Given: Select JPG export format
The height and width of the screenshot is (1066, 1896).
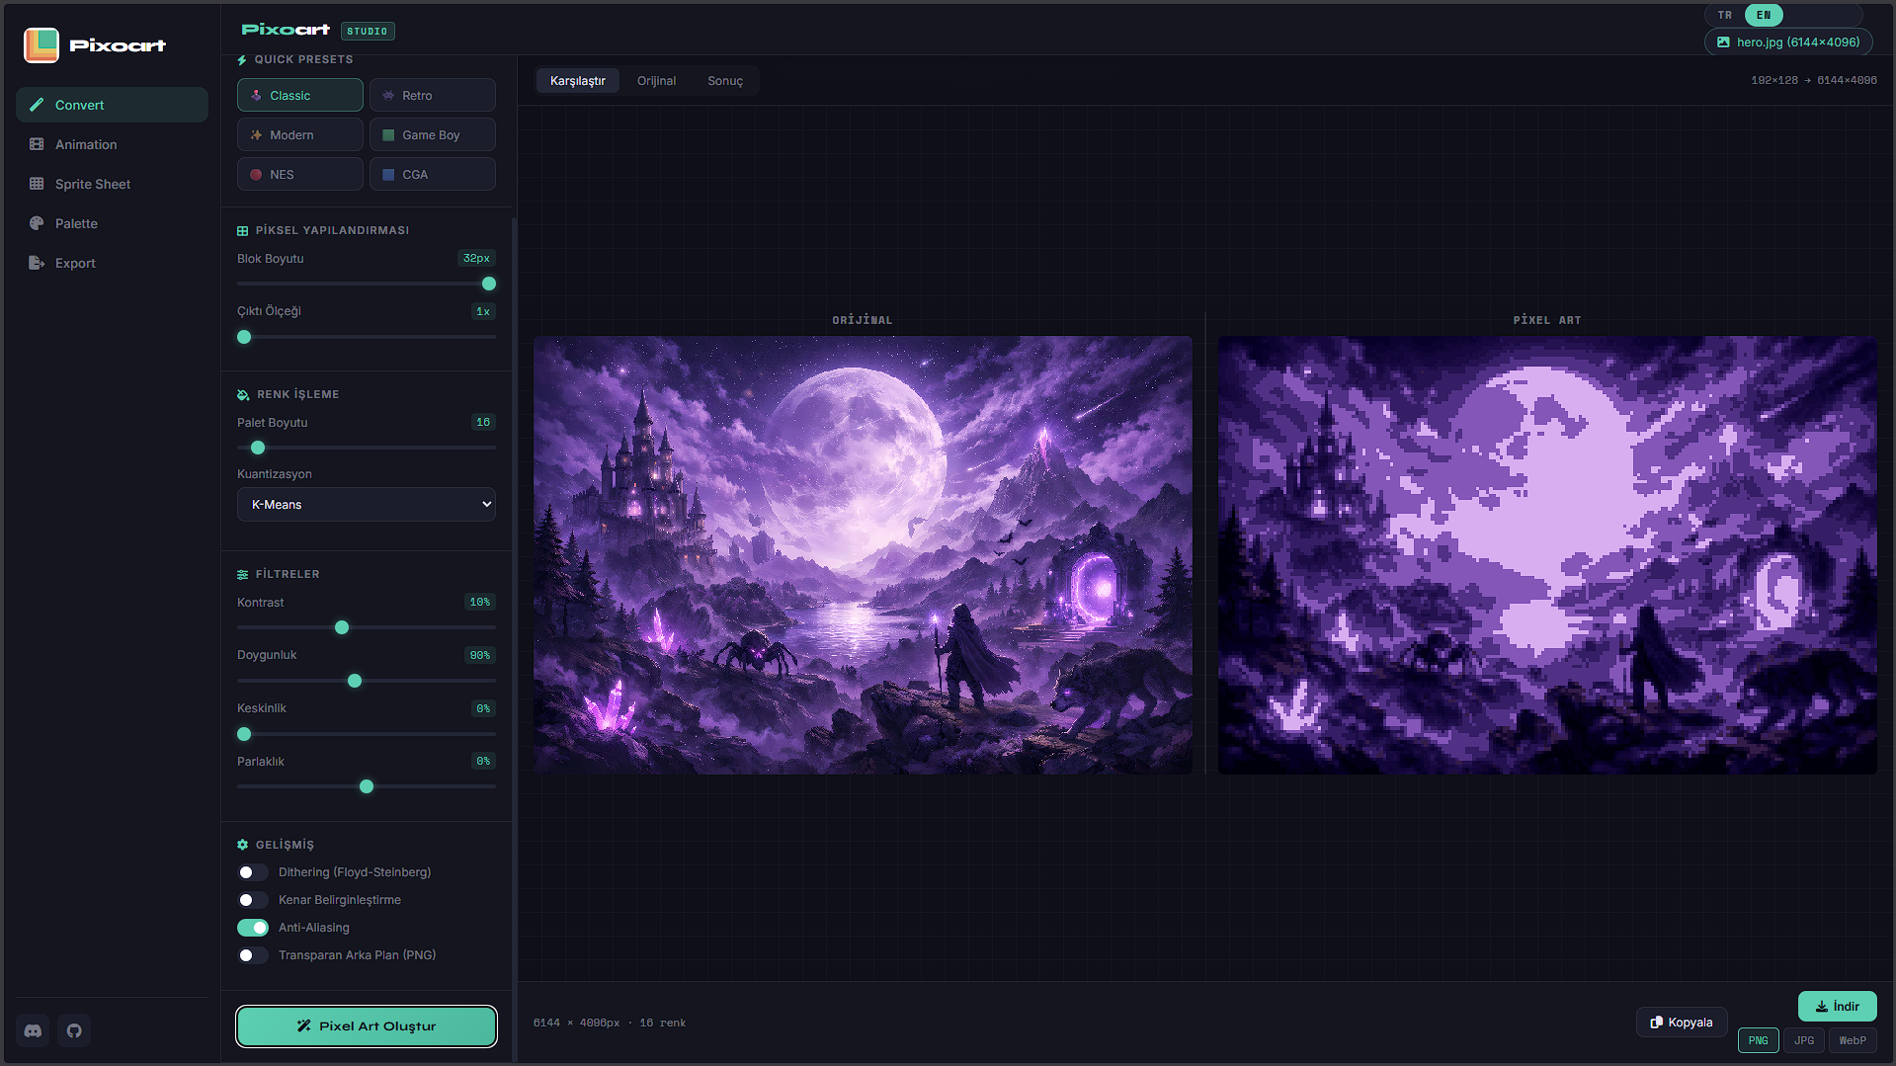Looking at the screenshot, I should click(x=1804, y=1040).
